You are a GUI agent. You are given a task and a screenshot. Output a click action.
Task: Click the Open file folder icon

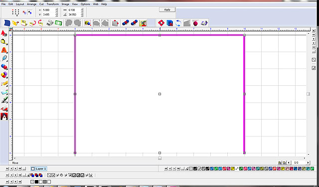click(x=15, y=23)
